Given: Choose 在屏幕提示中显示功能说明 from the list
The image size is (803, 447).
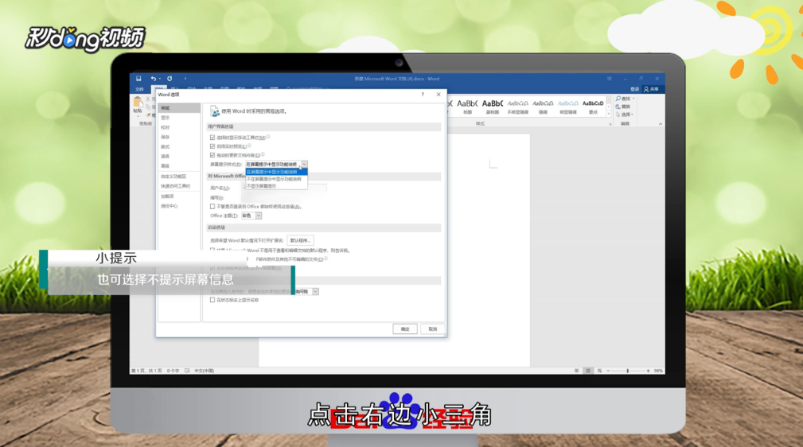Looking at the screenshot, I should [x=276, y=172].
